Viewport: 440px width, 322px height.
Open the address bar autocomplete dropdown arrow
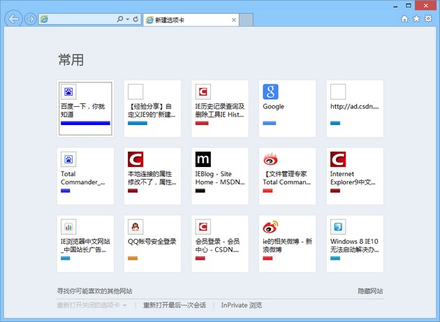[128, 19]
